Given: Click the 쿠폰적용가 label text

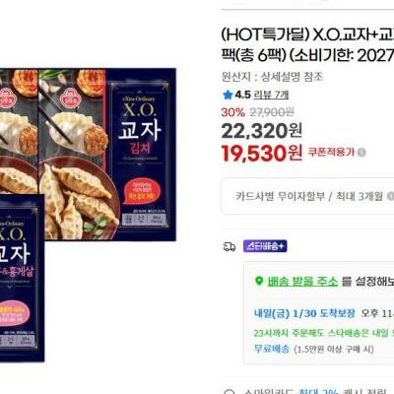Looking at the screenshot, I should pos(331,152).
